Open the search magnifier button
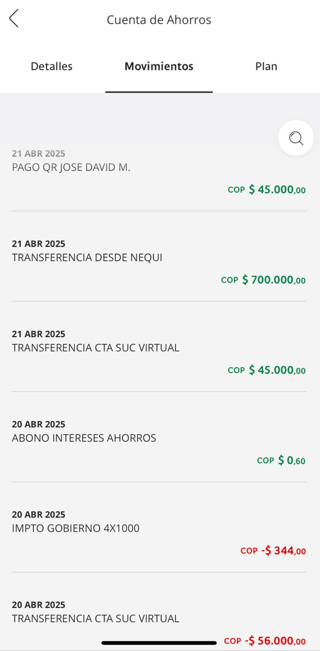320x651 pixels. coord(296,138)
